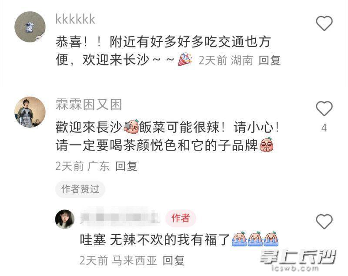Image resolution: width=348 pixels, height=276 pixels.
Task: Click the blushing sticker after 子品牌
Action: tap(267, 145)
